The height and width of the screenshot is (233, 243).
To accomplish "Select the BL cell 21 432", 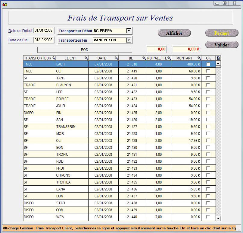I will pos(132,161).
